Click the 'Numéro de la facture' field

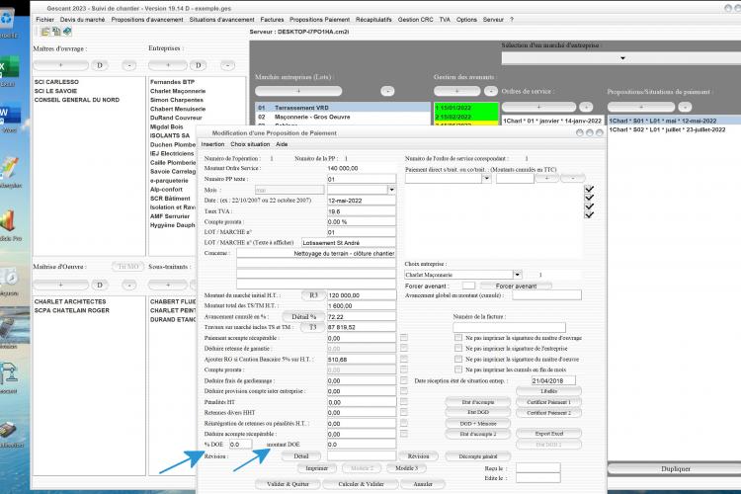pyautogui.click(x=509, y=327)
